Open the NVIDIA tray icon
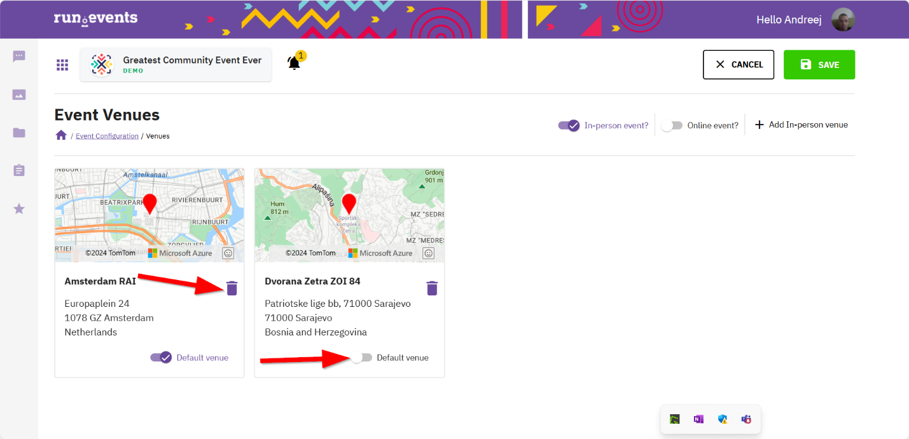909x439 pixels. coord(675,419)
